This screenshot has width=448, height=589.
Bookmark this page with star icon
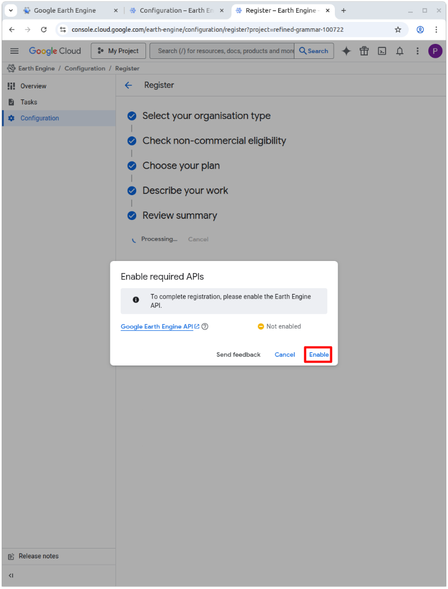tap(398, 29)
